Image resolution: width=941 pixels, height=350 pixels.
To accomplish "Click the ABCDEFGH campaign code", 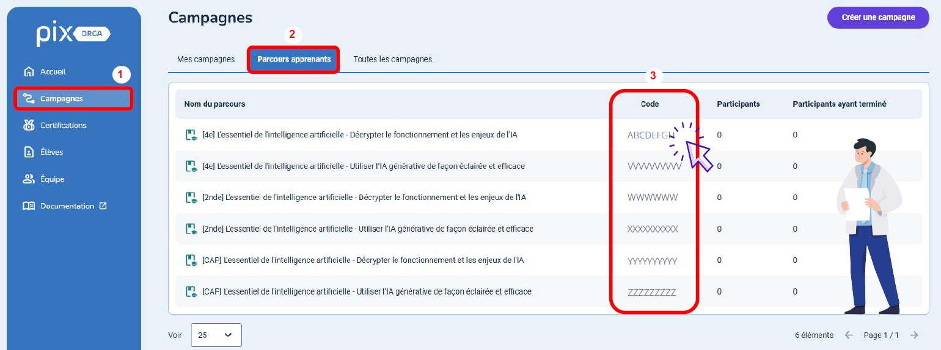I will pyautogui.click(x=651, y=135).
